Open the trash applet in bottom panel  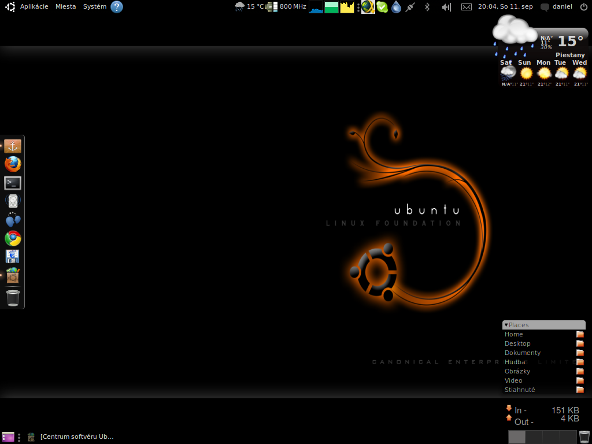[584, 437]
